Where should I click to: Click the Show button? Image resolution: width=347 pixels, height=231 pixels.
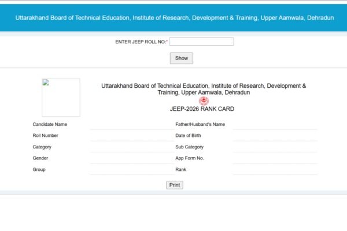tap(182, 58)
